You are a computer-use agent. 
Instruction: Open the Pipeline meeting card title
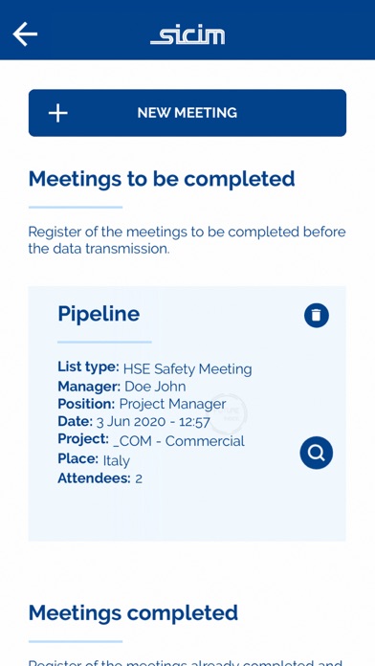[x=99, y=314]
